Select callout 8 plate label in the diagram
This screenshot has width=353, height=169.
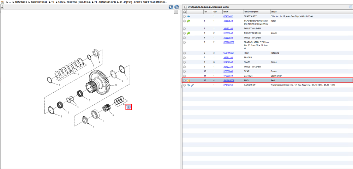coord(78,74)
